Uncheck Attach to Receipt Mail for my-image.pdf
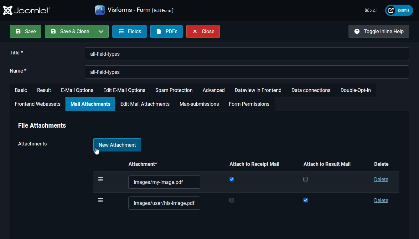This screenshot has height=239, width=419. click(232, 179)
